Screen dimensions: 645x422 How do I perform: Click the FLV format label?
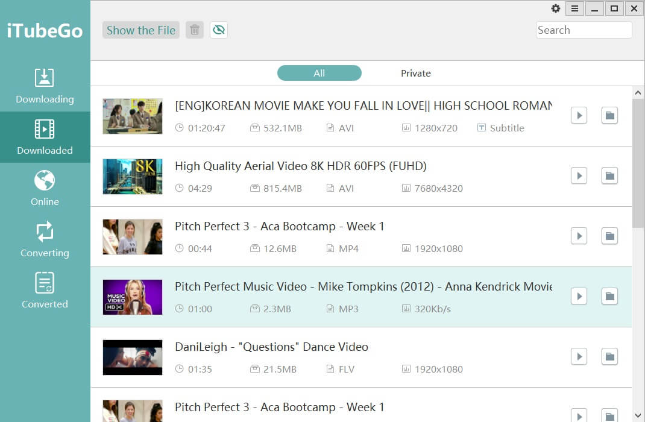[x=347, y=370]
